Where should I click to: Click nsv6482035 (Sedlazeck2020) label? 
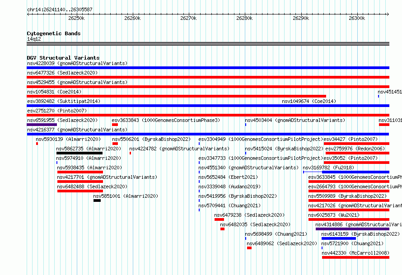(255, 224)
